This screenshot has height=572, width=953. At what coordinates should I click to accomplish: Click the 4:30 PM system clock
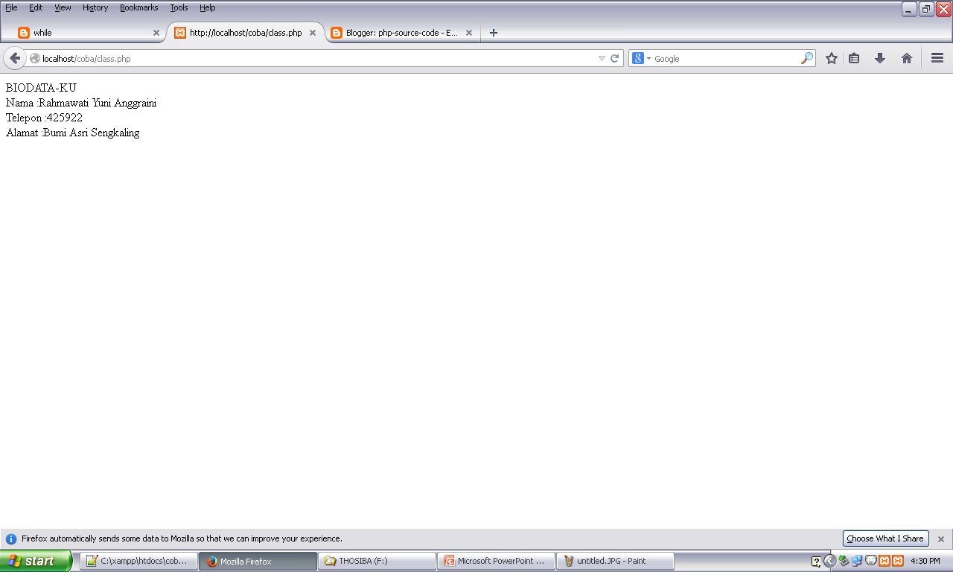(925, 561)
